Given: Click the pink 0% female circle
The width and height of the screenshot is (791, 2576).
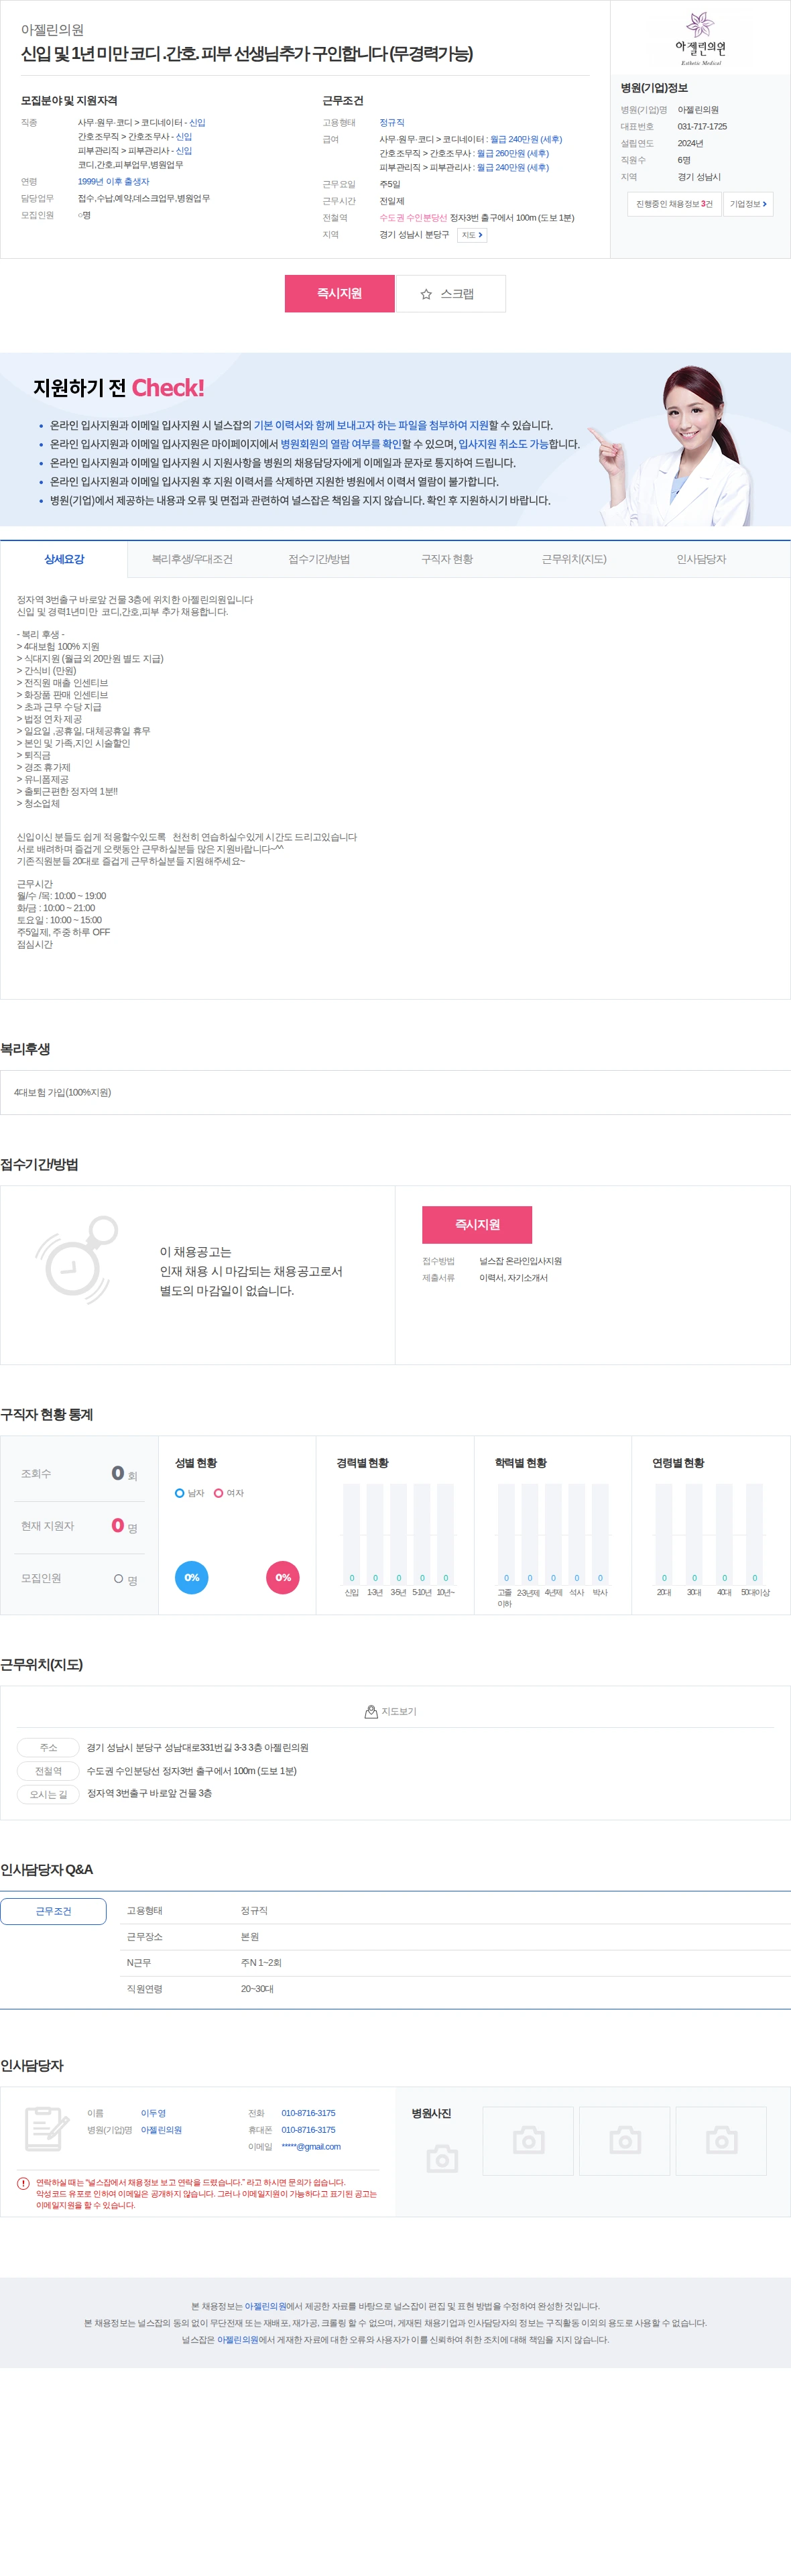Looking at the screenshot, I should coord(283,1577).
